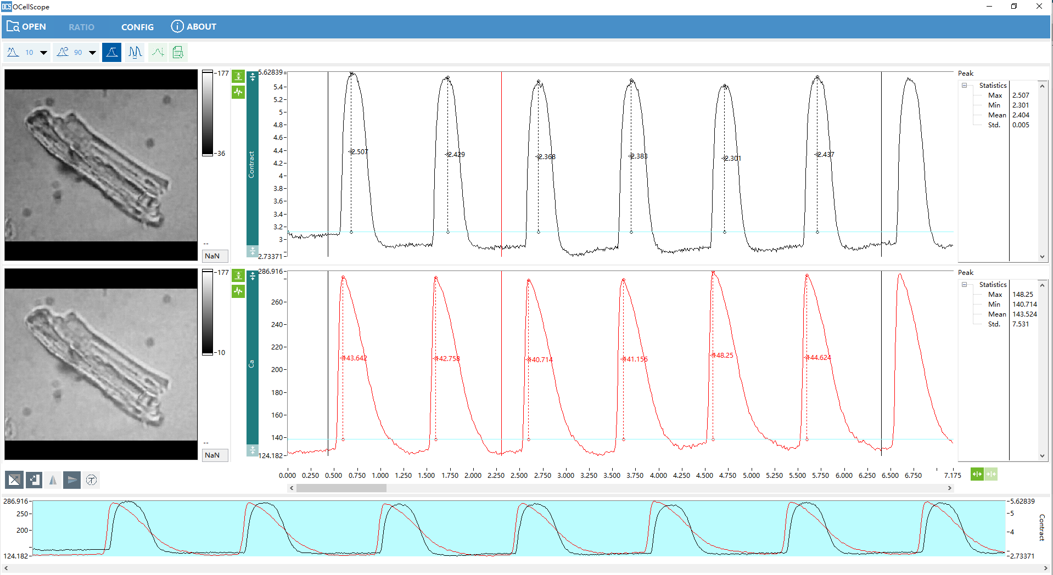Toggle the image crop tool below the images
Image resolution: width=1053 pixels, height=575 pixels.
tap(14, 480)
